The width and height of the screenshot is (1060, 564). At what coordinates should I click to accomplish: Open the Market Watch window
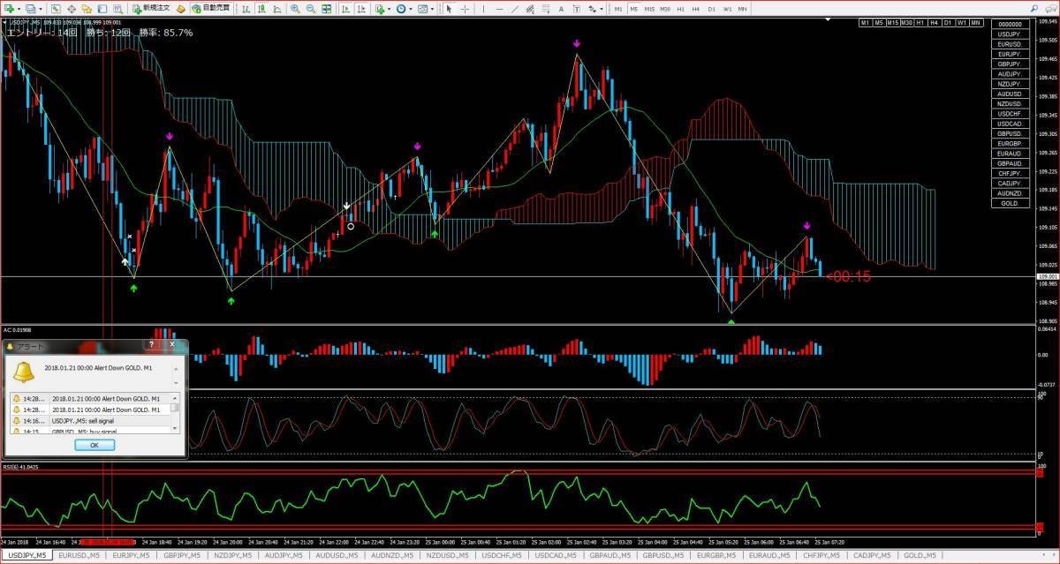click(x=56, y=8)
